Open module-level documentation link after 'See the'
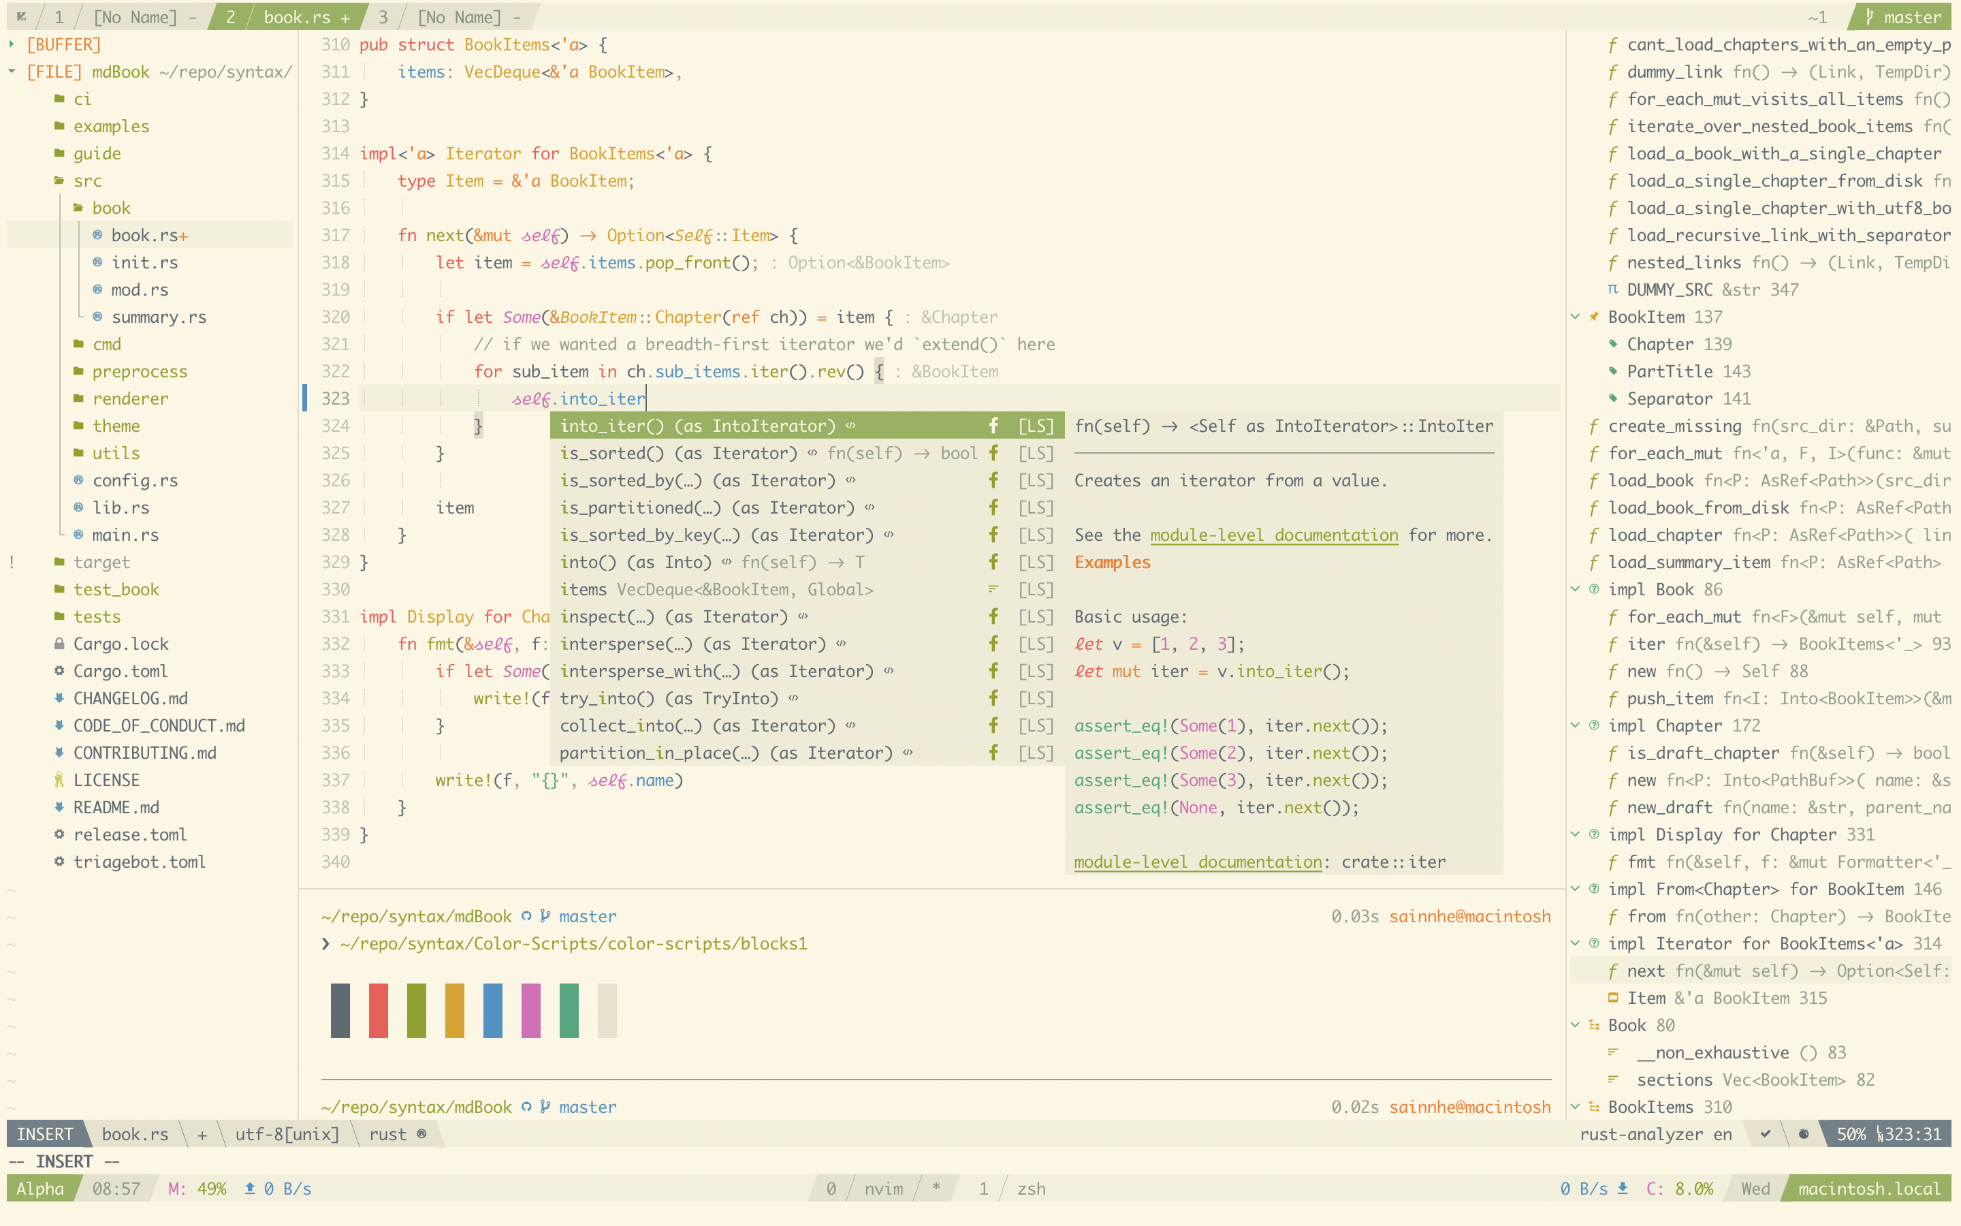The width and height of the screenshot is (1961, 1226). (x=1274, y=535)
